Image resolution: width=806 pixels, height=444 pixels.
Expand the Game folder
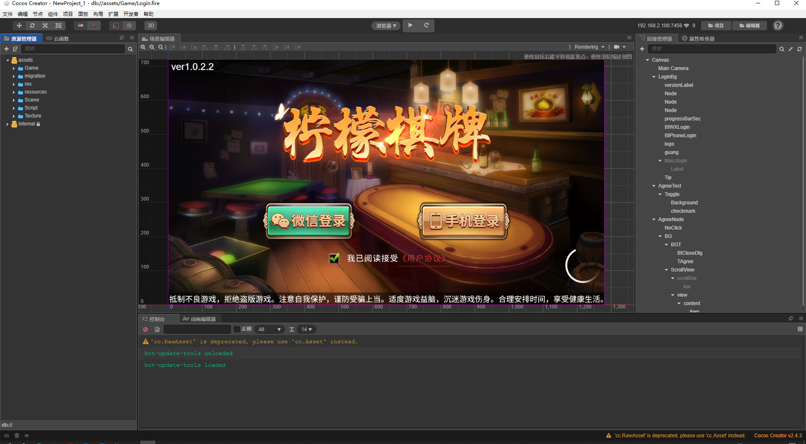click(x=14, y=68)
